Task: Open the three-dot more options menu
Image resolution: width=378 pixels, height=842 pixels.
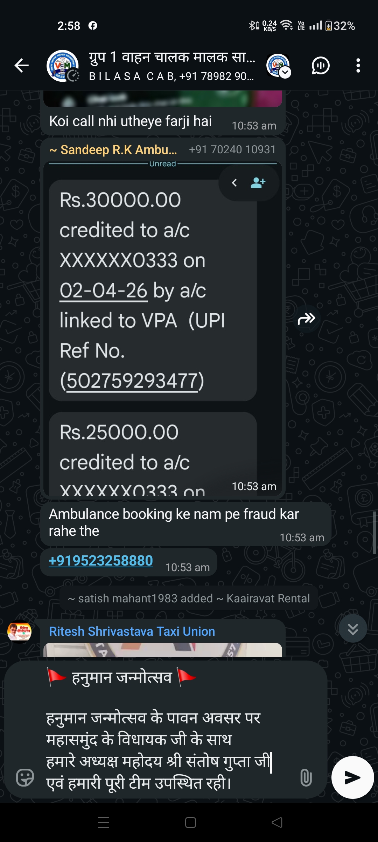Action: (358, 66)
